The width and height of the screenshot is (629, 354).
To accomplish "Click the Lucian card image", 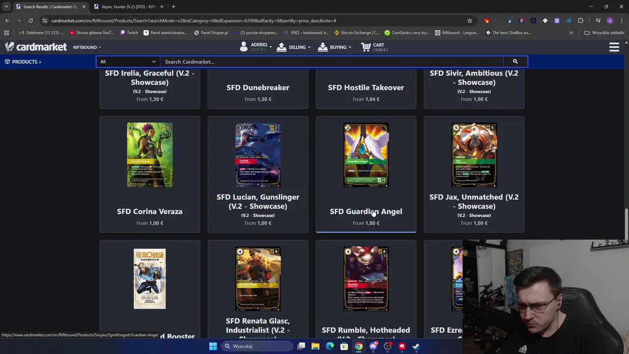I will tap(258, 155).
